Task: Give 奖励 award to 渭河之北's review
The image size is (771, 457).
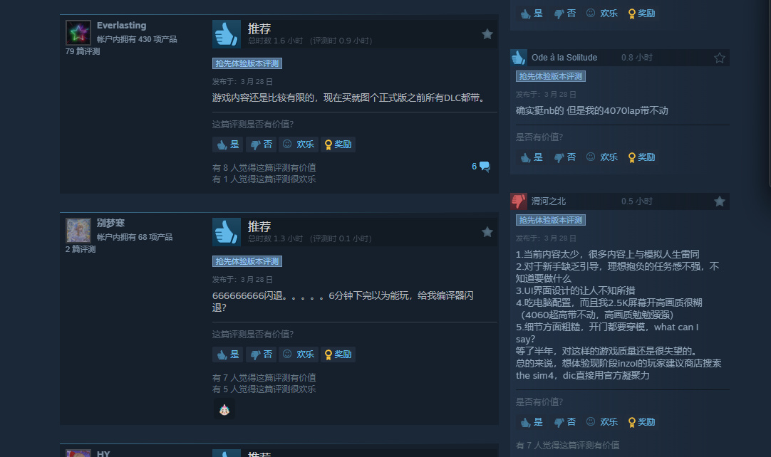Action: 642,422
